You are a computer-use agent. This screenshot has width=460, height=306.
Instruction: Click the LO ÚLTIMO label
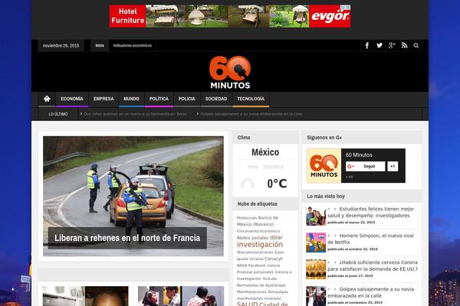[x=58, y=114]
